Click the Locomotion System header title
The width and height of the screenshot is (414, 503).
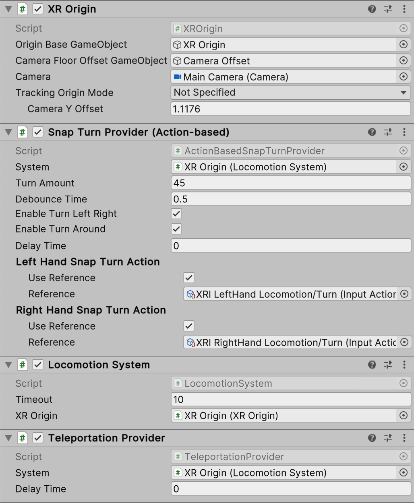tap(99, 365)
